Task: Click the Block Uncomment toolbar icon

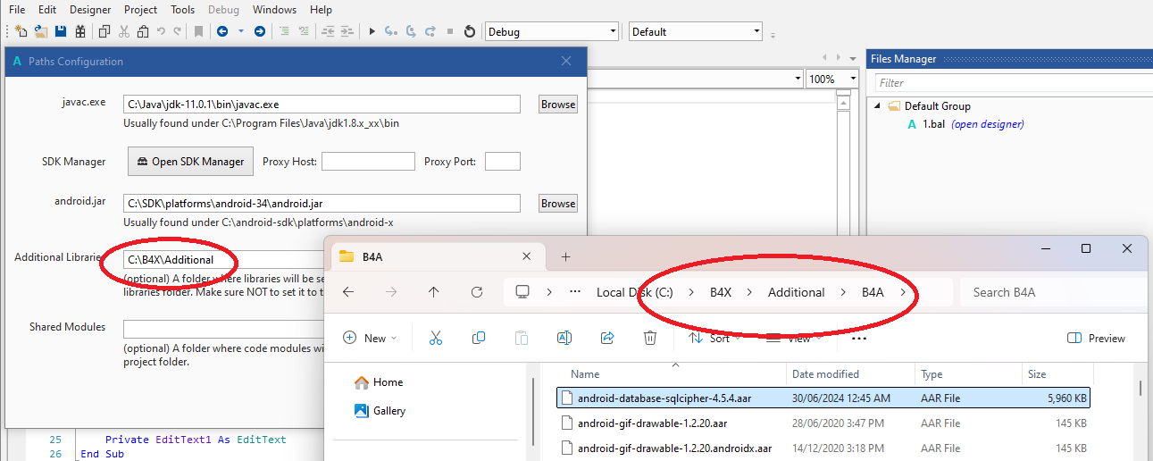Action: pos(305,31)
